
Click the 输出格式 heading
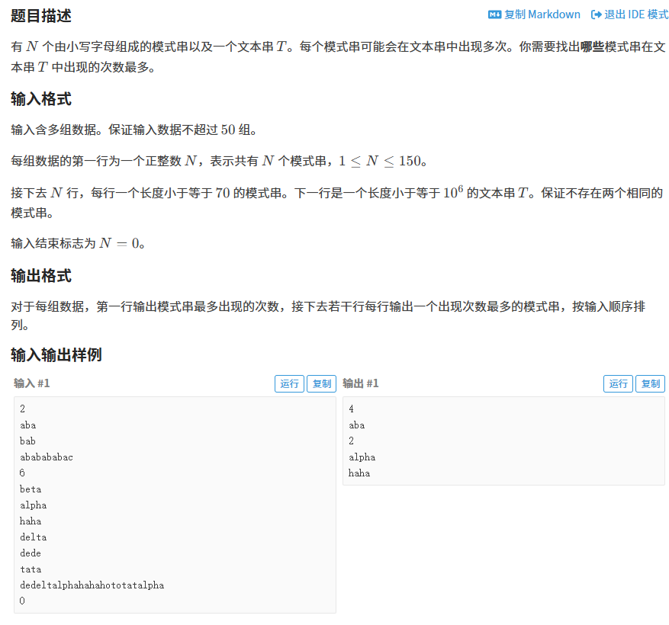tap(41, 276)
